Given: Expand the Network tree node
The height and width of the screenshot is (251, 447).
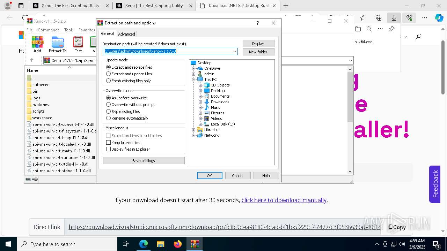Looking at the screenshot, I should click(x=193, y=135).
